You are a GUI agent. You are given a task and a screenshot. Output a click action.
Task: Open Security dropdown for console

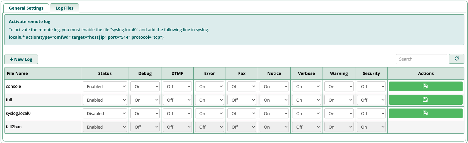[x=371, y=86]
